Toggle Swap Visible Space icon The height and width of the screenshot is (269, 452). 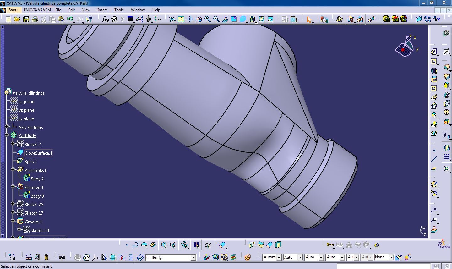pos(270,19)
